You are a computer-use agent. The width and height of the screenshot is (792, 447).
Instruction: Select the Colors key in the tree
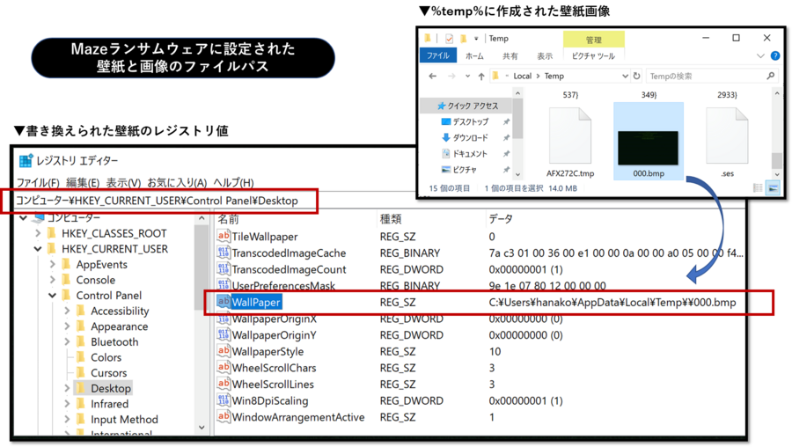click(106, 357)
